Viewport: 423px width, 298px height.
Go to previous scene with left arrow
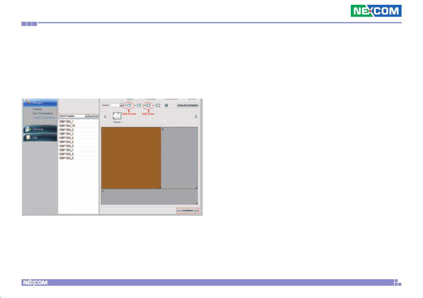(x=105, y=116)
